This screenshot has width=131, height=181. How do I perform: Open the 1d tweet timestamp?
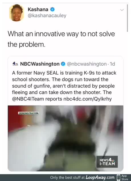click(x=112, y=64)
